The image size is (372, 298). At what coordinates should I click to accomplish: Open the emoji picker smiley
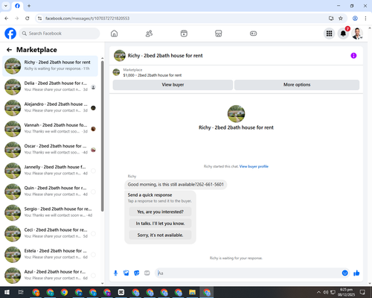[344, 273]
